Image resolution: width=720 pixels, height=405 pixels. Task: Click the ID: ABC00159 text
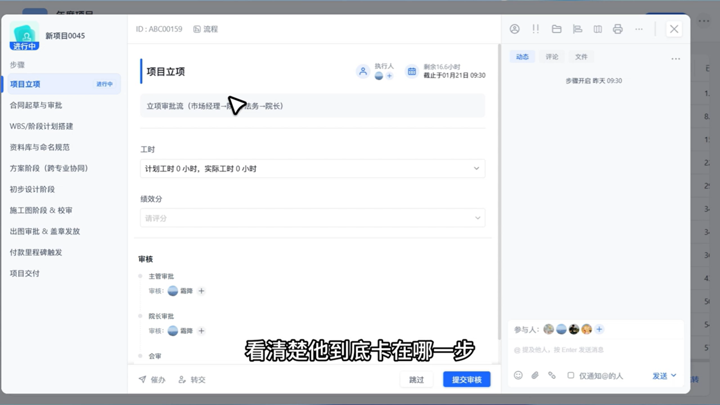click(159, 29)
